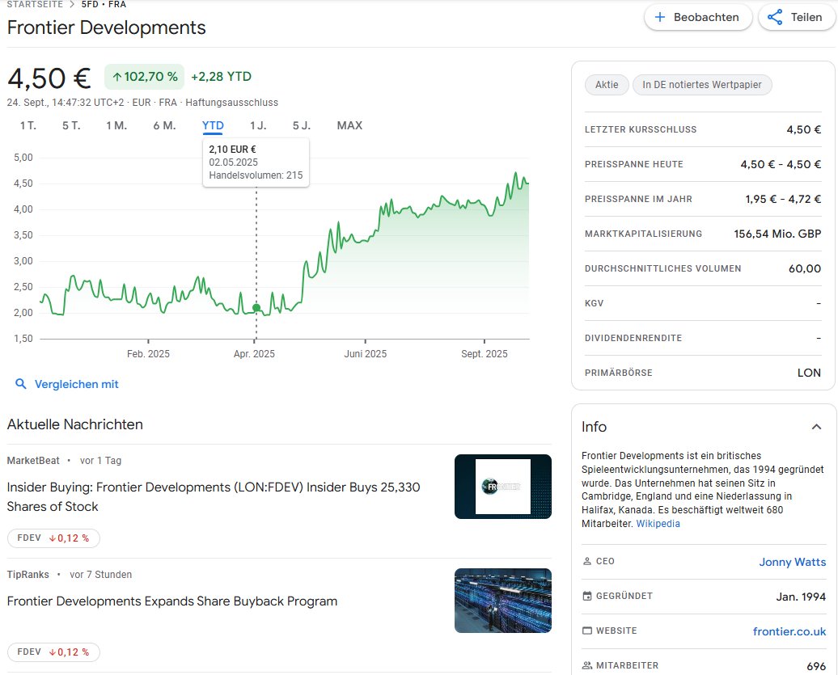Viewport: 838px width, 675px height.
Task: Select the 5 T. time range tab
Action: 71,125
